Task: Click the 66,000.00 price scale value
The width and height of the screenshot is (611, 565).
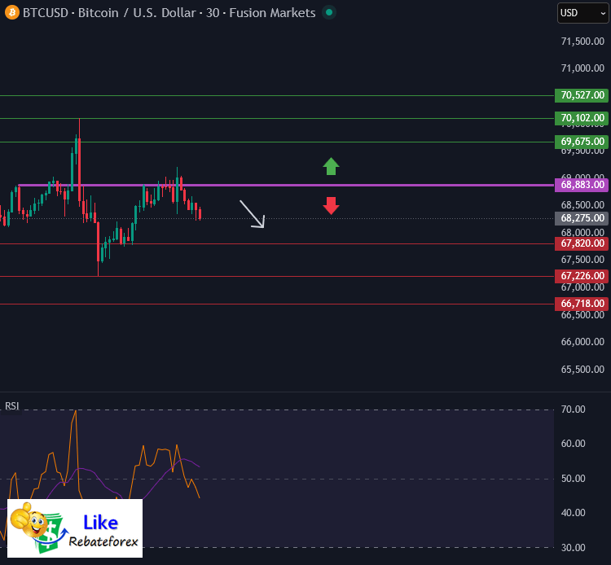Action: point(582,342)
